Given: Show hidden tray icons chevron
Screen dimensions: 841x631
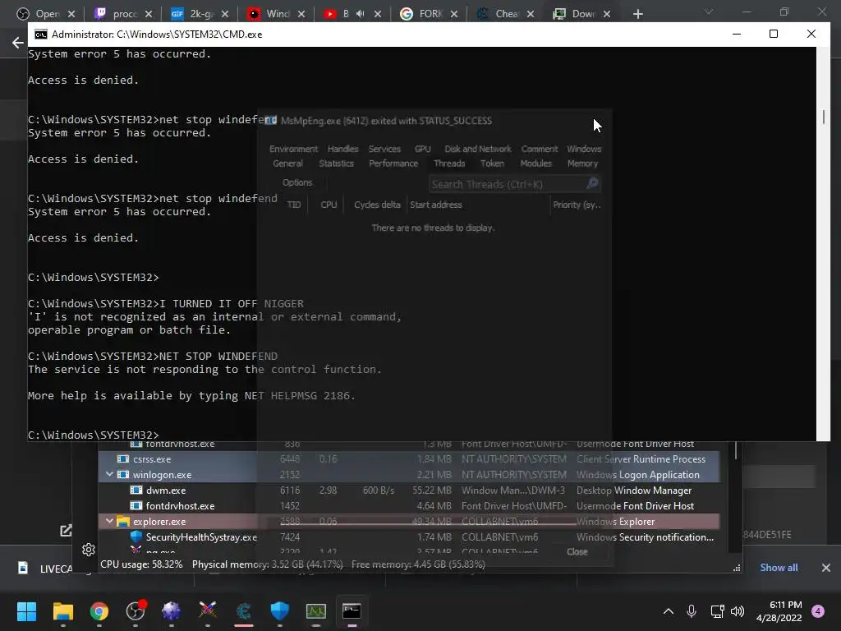Looking at the screenshot, I should (x=669, y=610).
